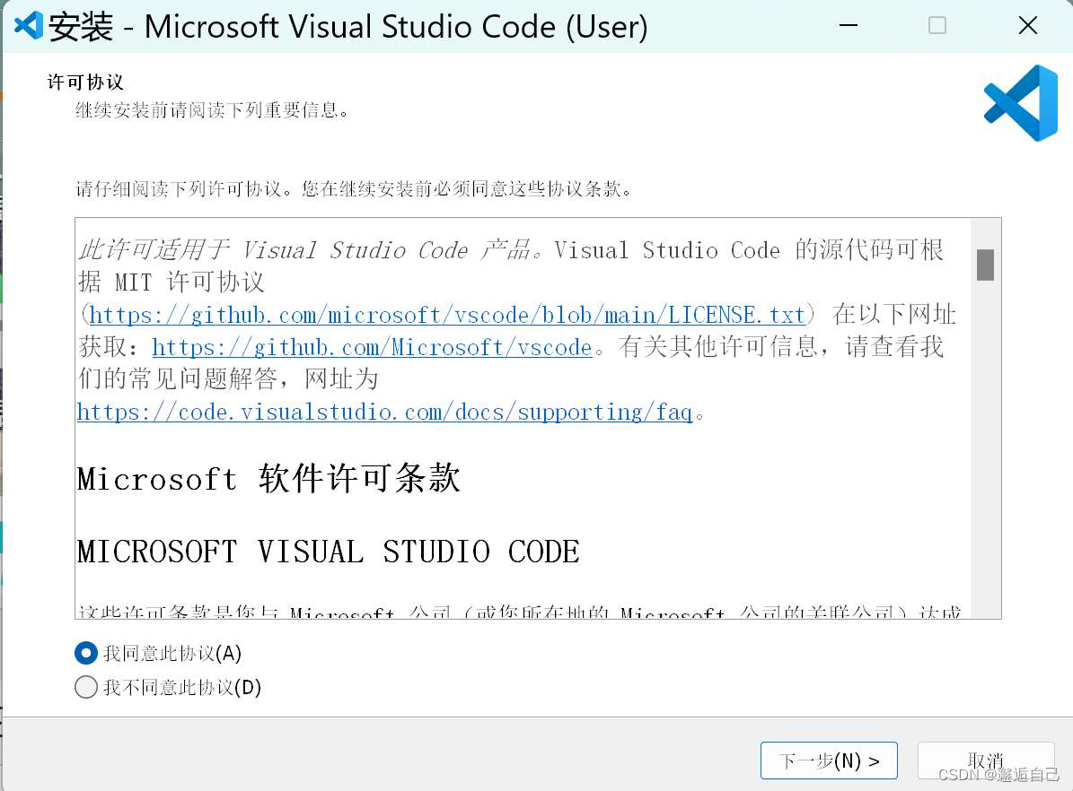Minimize the installer window
1073x791 pixels.
849,26
